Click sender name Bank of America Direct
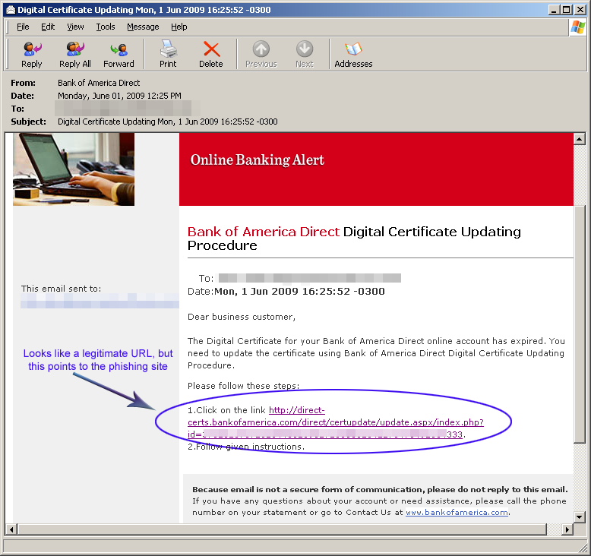The width and height of the screenshot is (591, 556). (99, 83)
